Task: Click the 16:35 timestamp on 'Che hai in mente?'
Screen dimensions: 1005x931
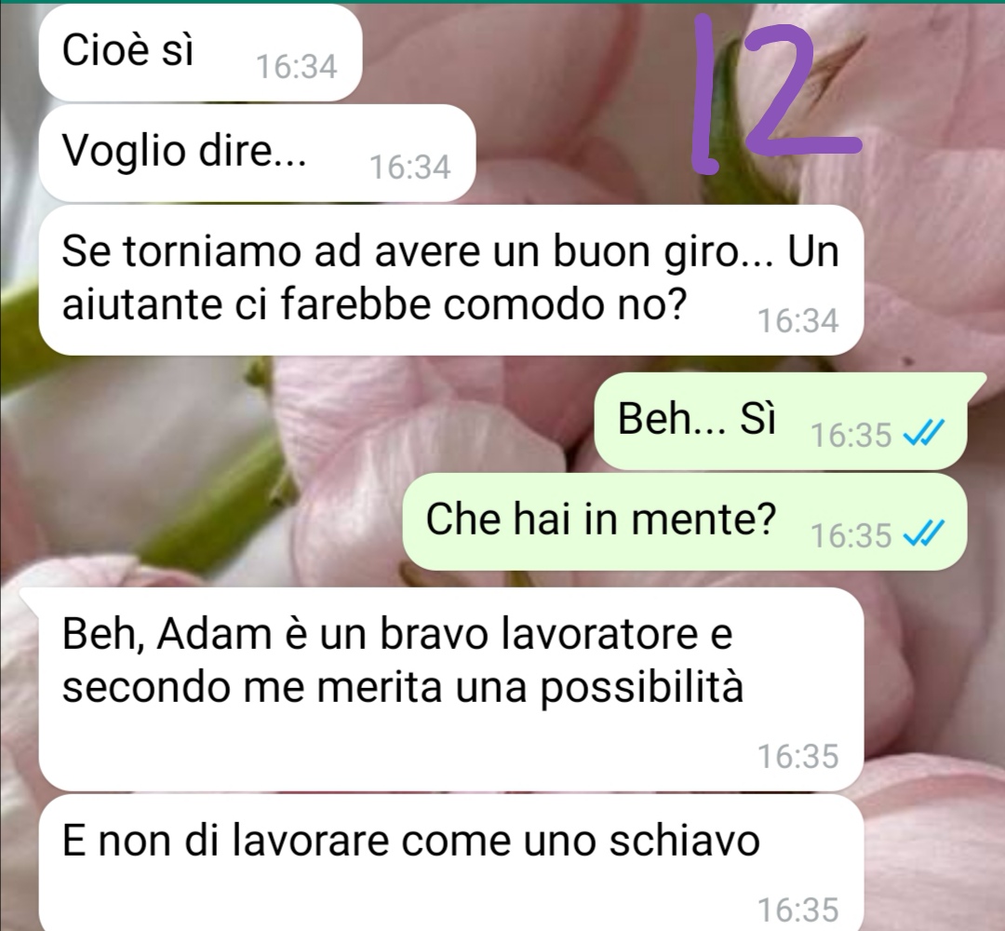Action: tap(851, 534)
